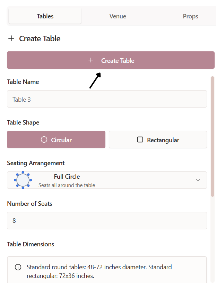Click the square icon on the Rectangular shape button
The width and height of the screenshot is (216, 288).
[x=140, y=139]
